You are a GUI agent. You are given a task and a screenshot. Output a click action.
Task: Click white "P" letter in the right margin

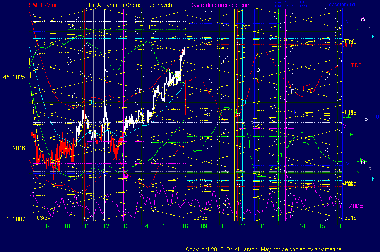366,120
